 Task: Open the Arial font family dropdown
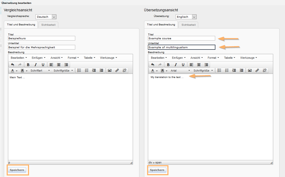coord(180,71)
